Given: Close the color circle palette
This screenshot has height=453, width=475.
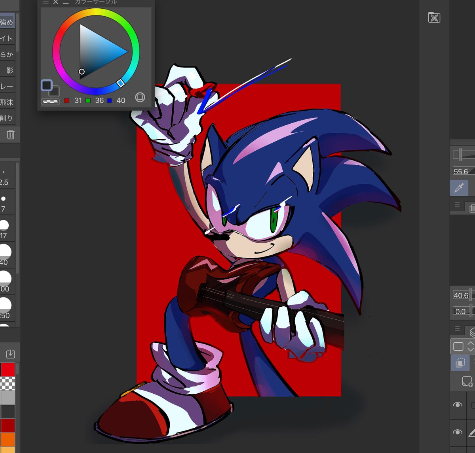Looking at the screenshot, I should (55, 2).
